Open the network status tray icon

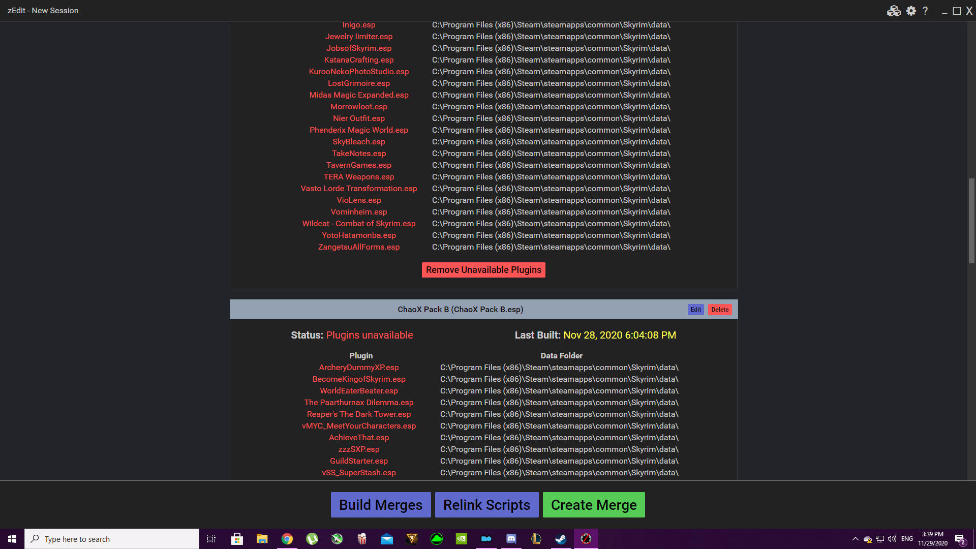(880, 539)
